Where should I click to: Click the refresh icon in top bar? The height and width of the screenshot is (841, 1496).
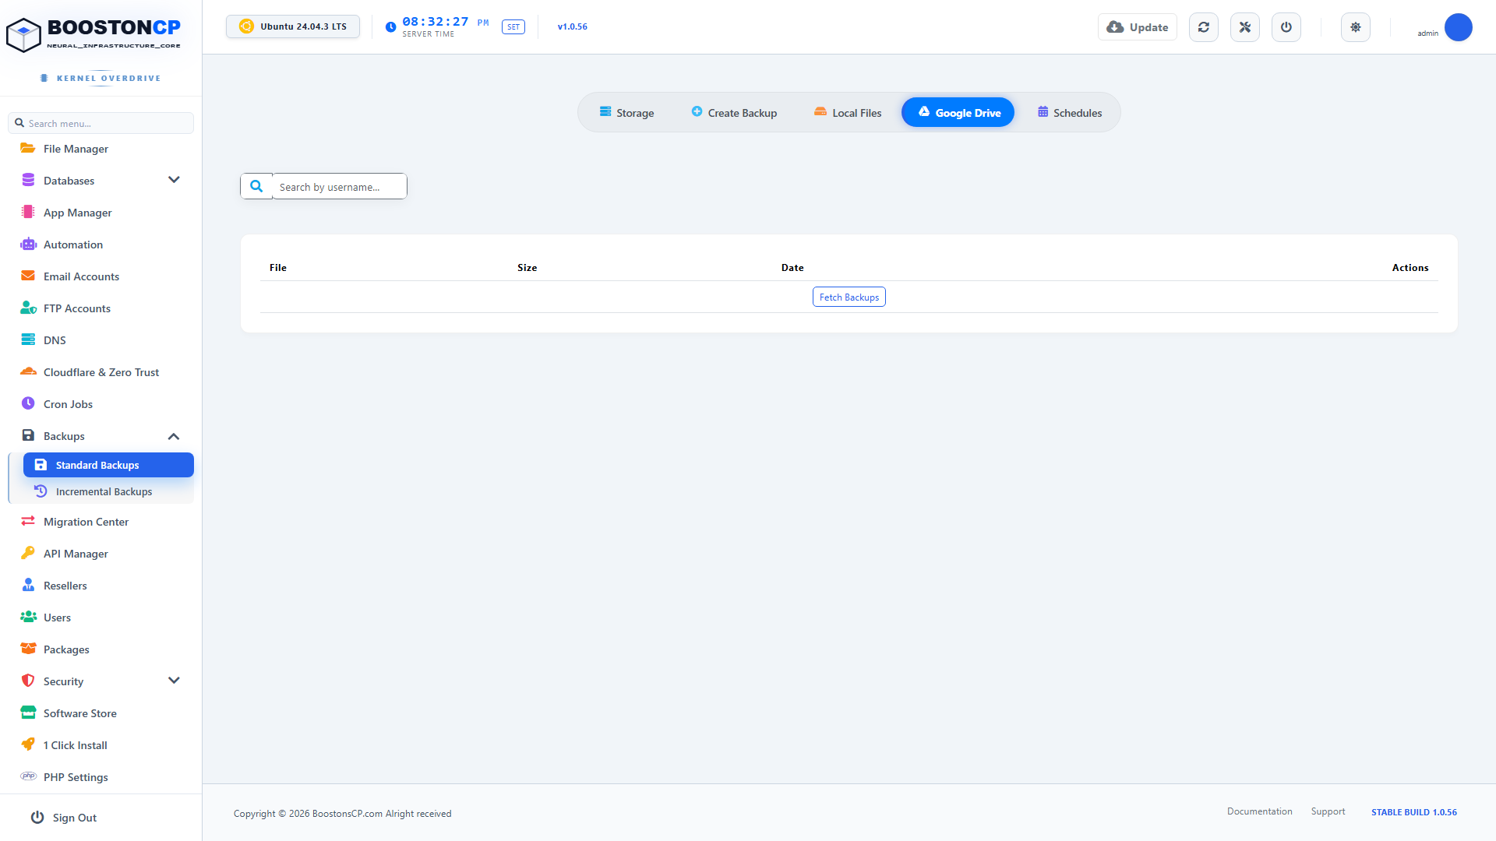tap(1204, 27)
